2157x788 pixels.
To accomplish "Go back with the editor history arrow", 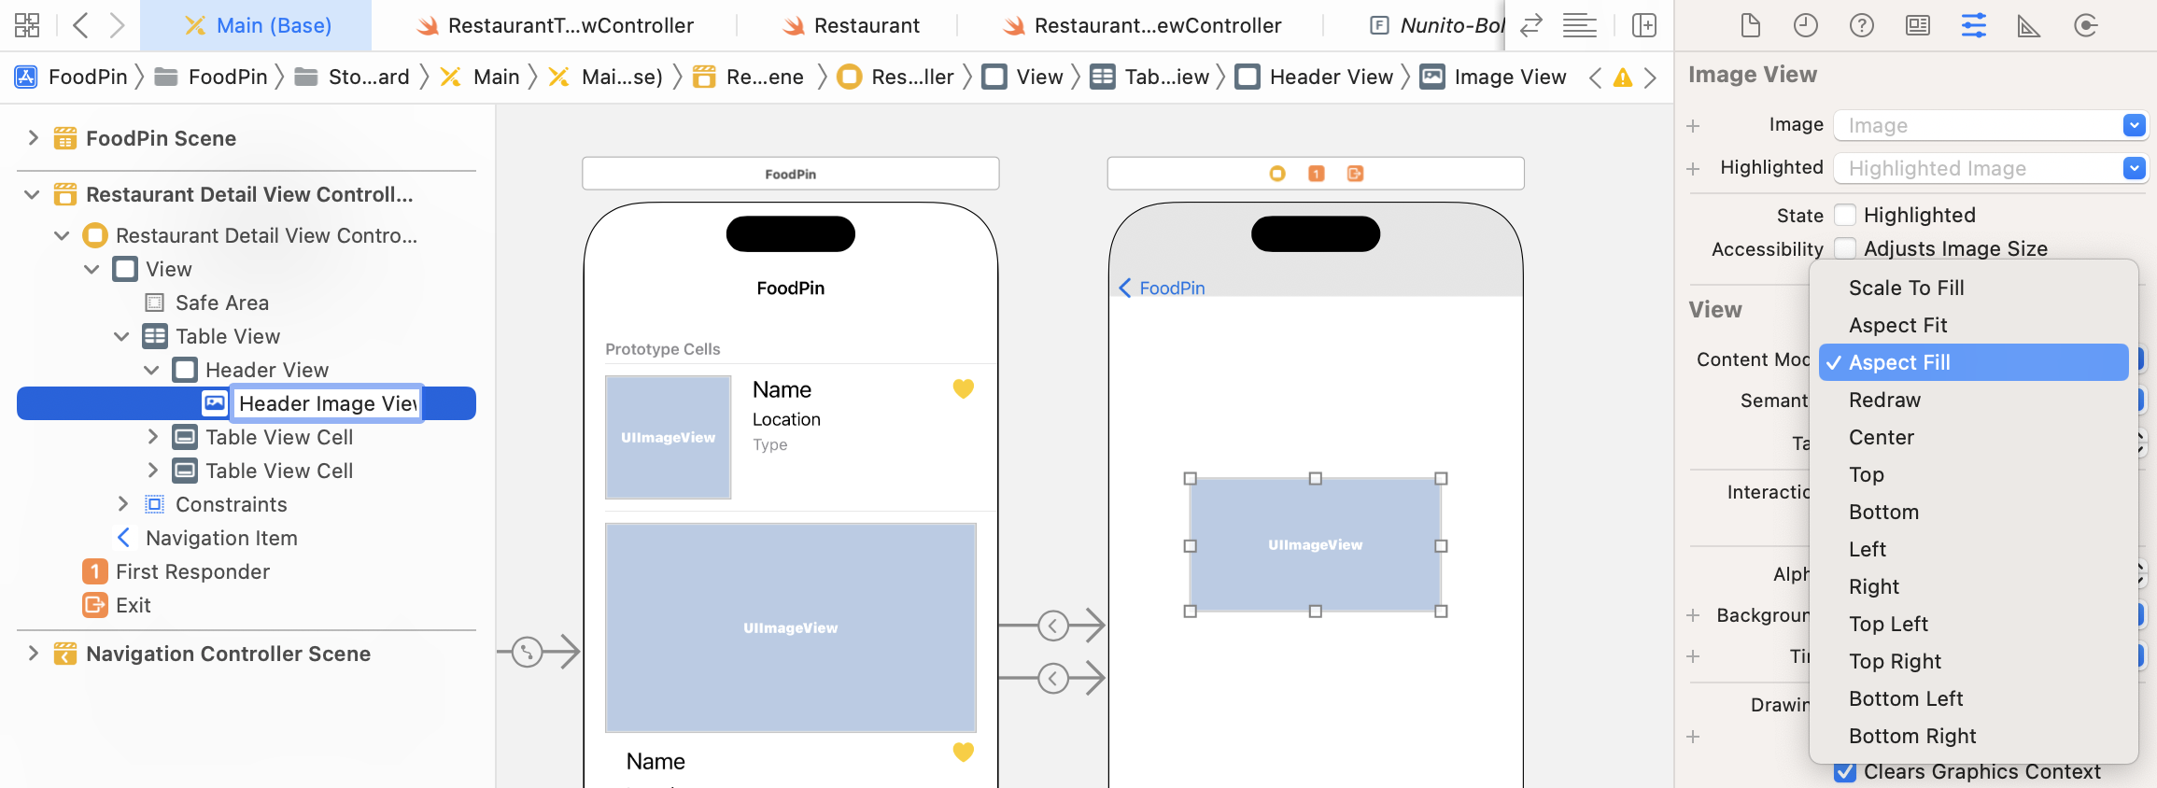I will click(80, 25).
